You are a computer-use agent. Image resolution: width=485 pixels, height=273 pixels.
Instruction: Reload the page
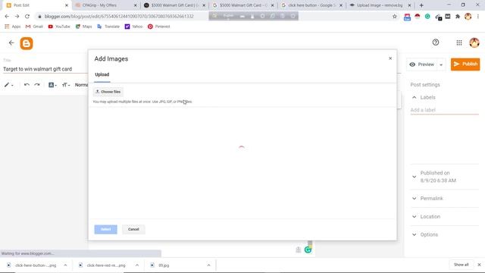coord(27,16)
